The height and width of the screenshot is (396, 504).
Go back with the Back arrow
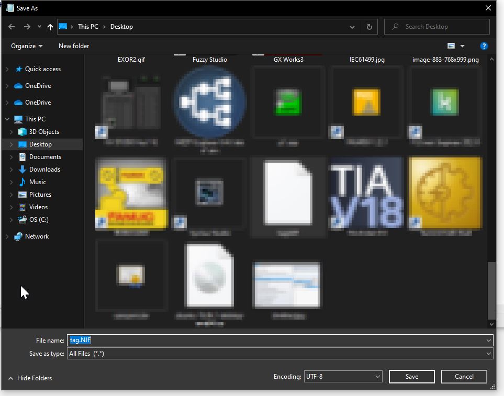pyautogui.click(x=12, y=27)
